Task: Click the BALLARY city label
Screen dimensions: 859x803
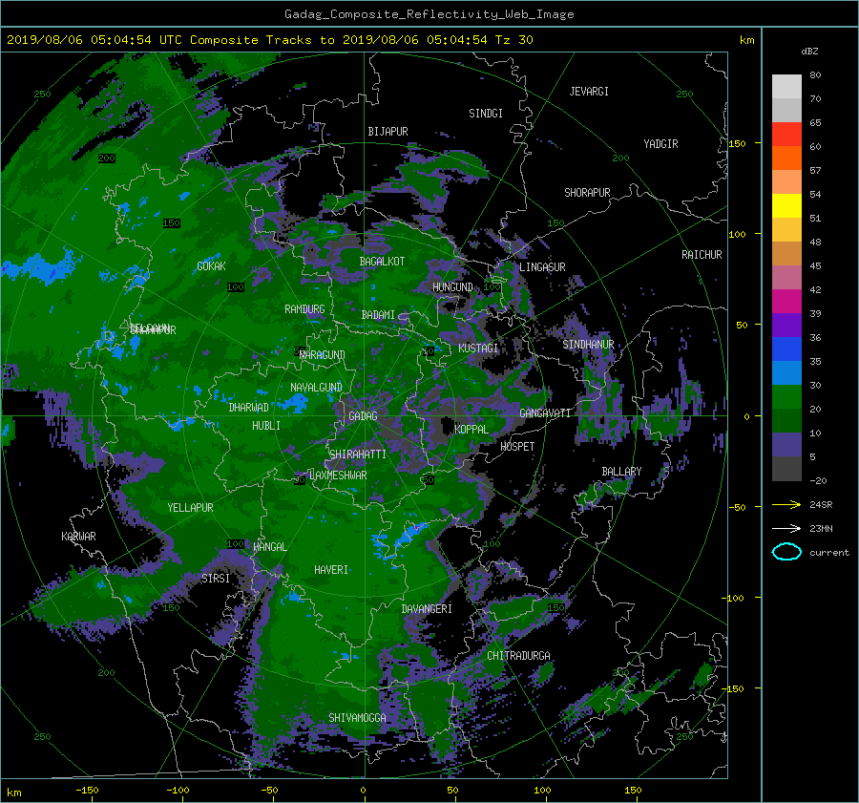Action: pos(621,472)
